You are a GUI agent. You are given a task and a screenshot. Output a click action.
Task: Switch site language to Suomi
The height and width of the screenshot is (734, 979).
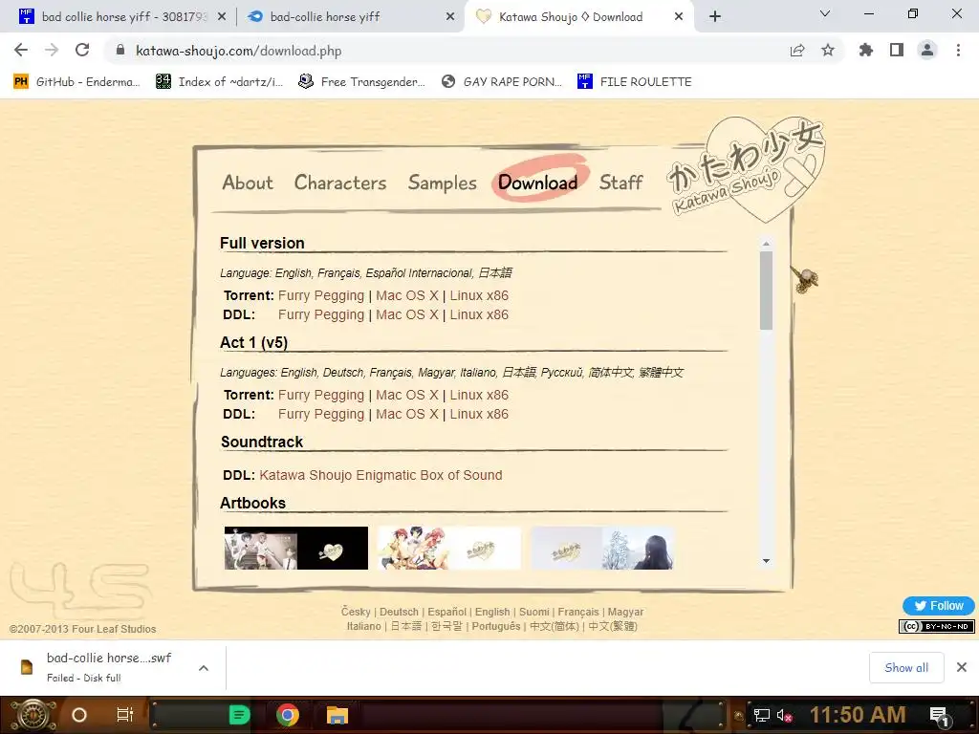[x=533, y=612]
